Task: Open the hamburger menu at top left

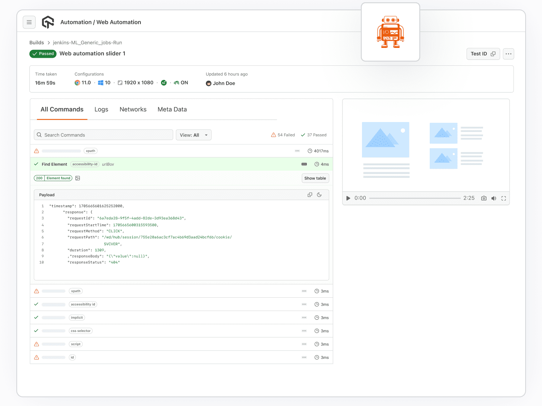Action: click(29, 22)
